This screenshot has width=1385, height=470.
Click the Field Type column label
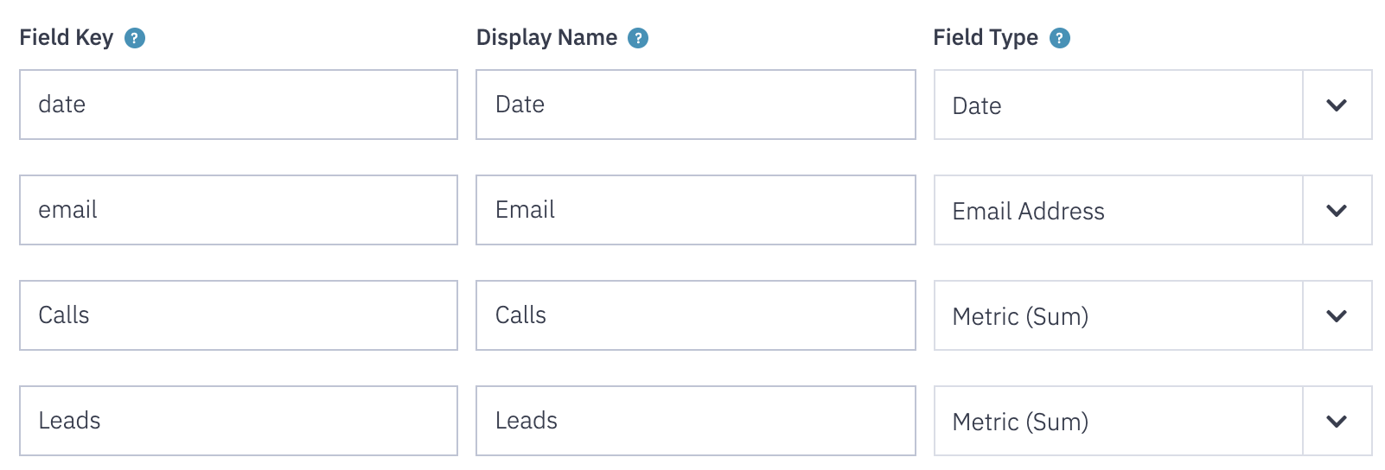click(986, 38)
